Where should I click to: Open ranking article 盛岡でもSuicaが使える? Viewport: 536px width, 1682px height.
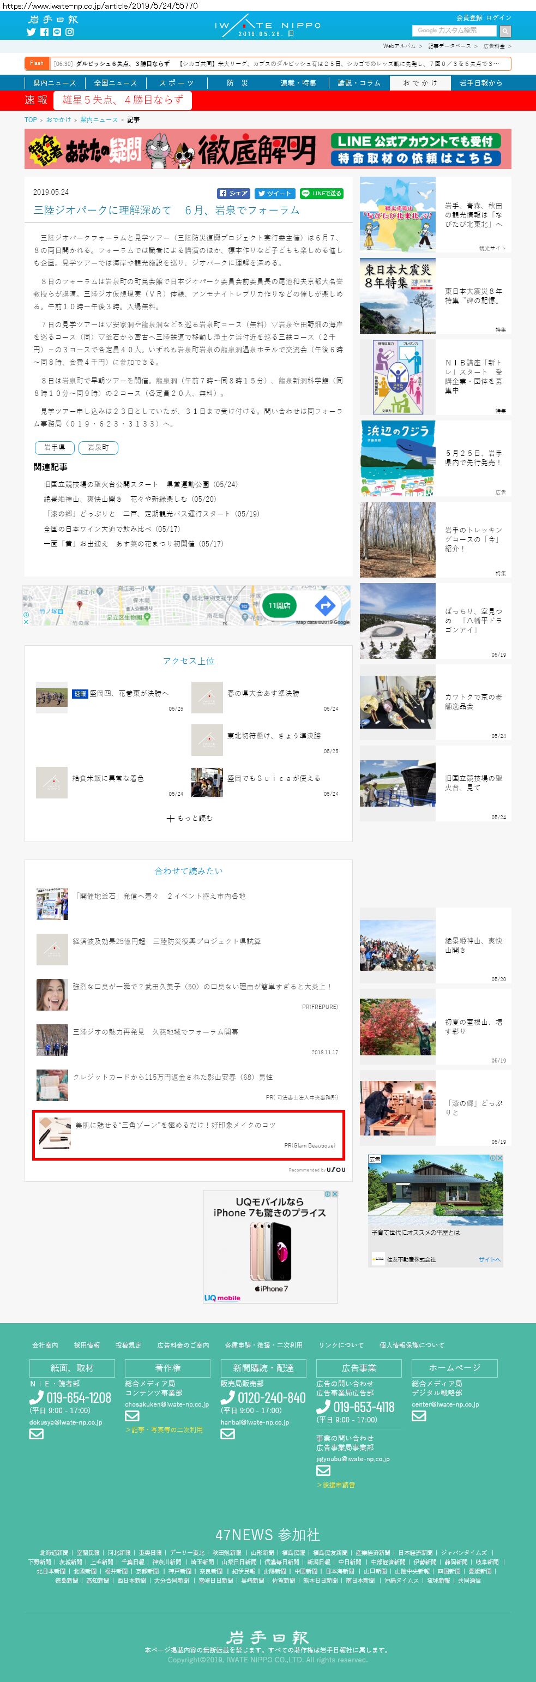coord(274,778)
